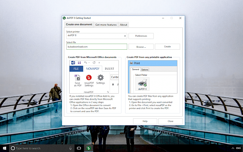Viewport: 243px width, 152px height.
Task: Click the undo dropdown arrow in preview
Action: tap(89, 63)
